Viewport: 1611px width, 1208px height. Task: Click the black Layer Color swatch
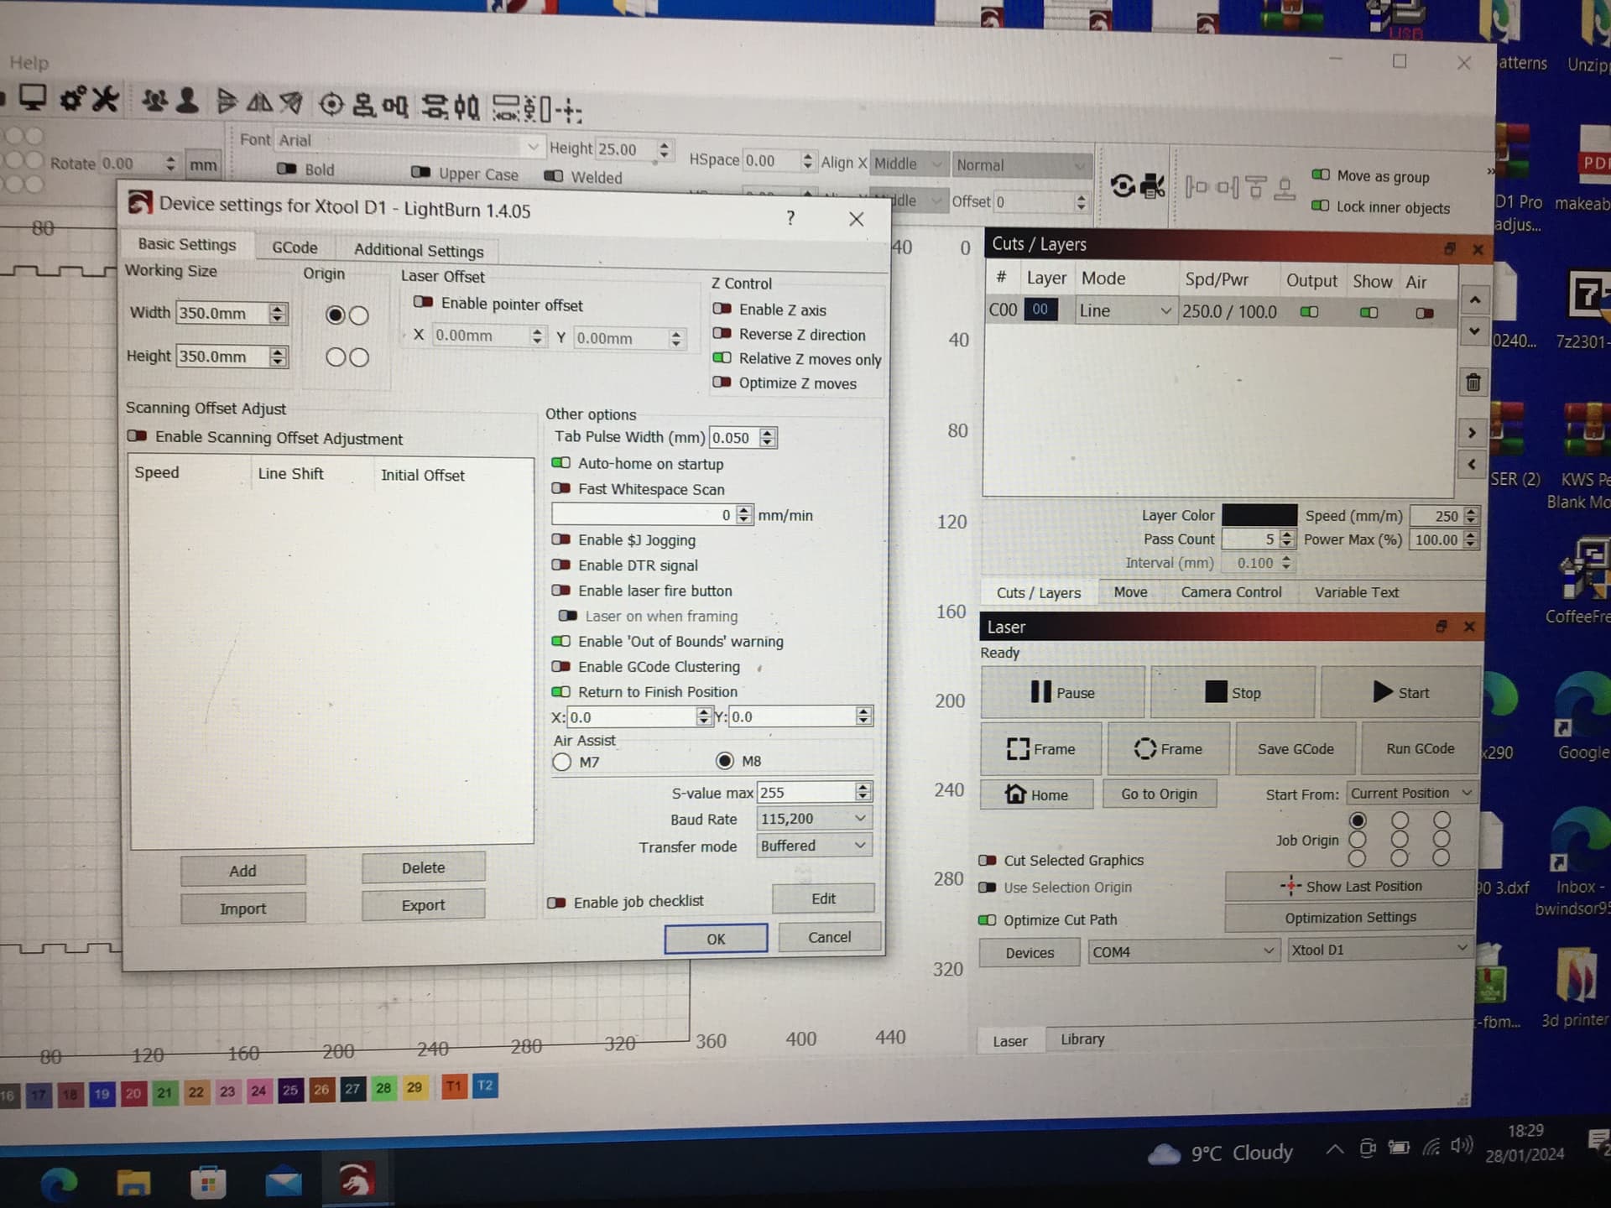(x=1259, y=515)
